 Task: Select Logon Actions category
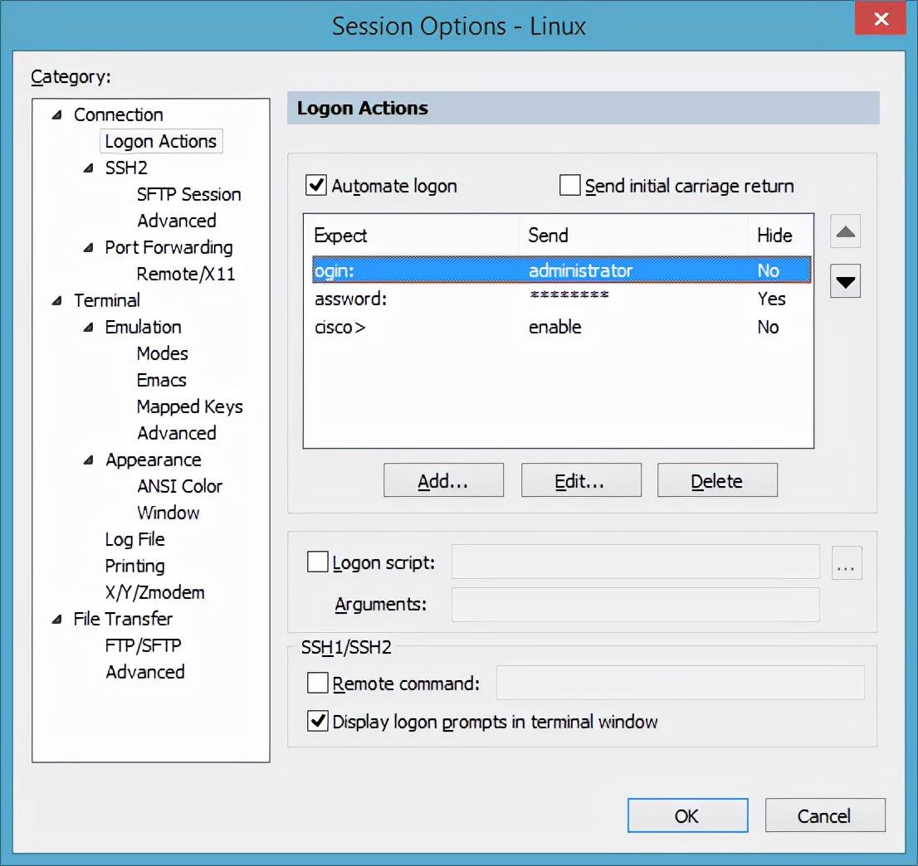161,141
